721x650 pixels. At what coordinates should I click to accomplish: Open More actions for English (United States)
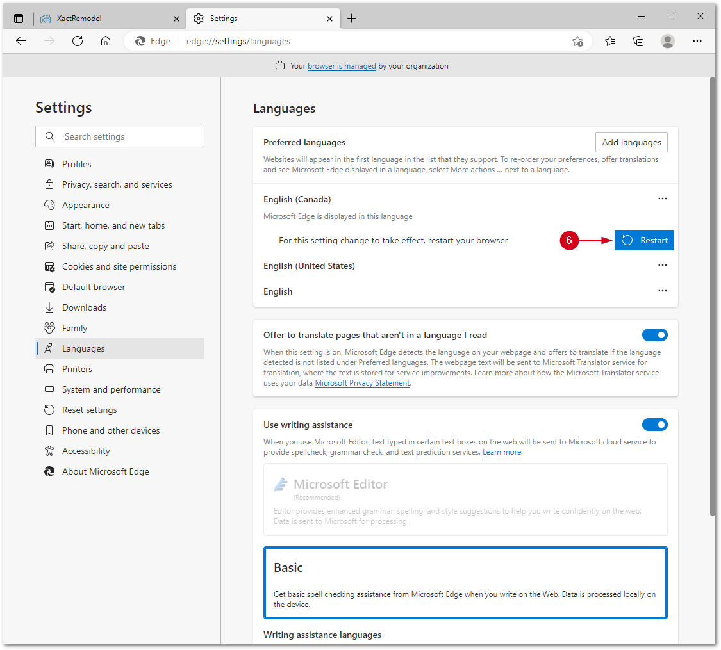click(663, 265)
